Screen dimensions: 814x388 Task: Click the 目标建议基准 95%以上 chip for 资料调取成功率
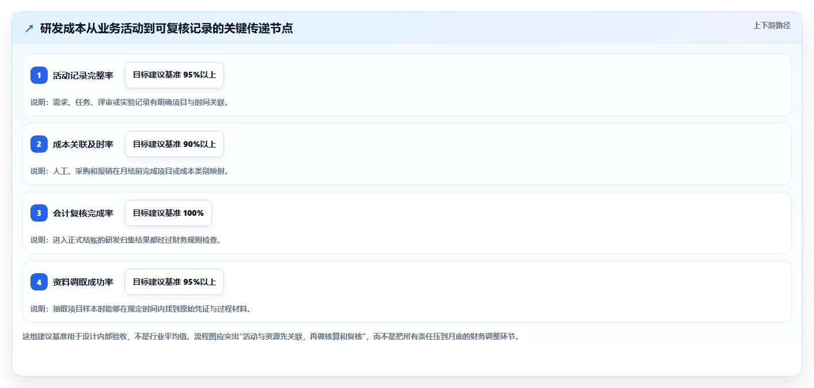[174, 282]
